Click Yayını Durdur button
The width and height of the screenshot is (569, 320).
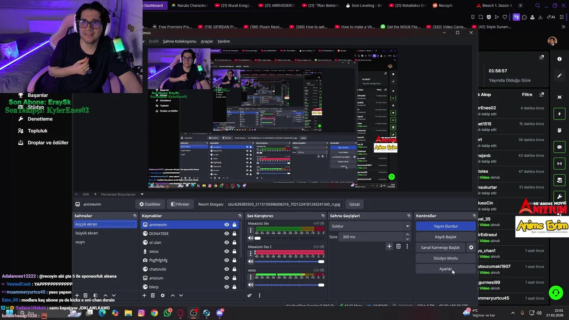(445, 226)
